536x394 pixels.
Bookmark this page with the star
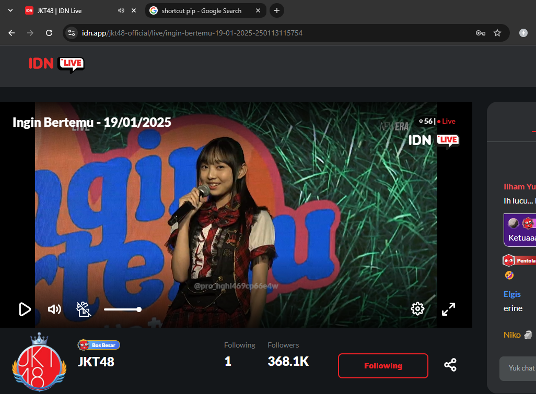497,33
